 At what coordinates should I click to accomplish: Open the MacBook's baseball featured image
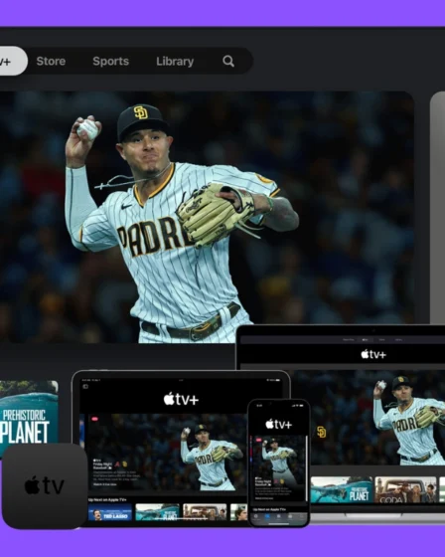pos(368,418)
